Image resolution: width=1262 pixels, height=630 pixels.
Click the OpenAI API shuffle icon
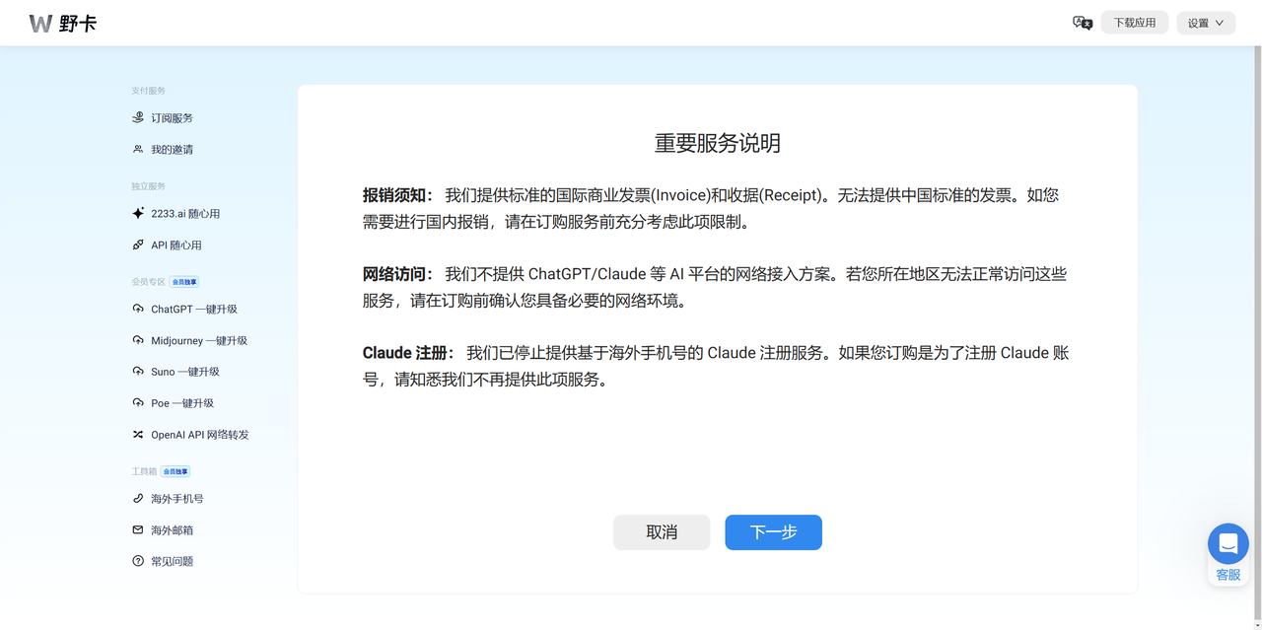pos(138,434)
